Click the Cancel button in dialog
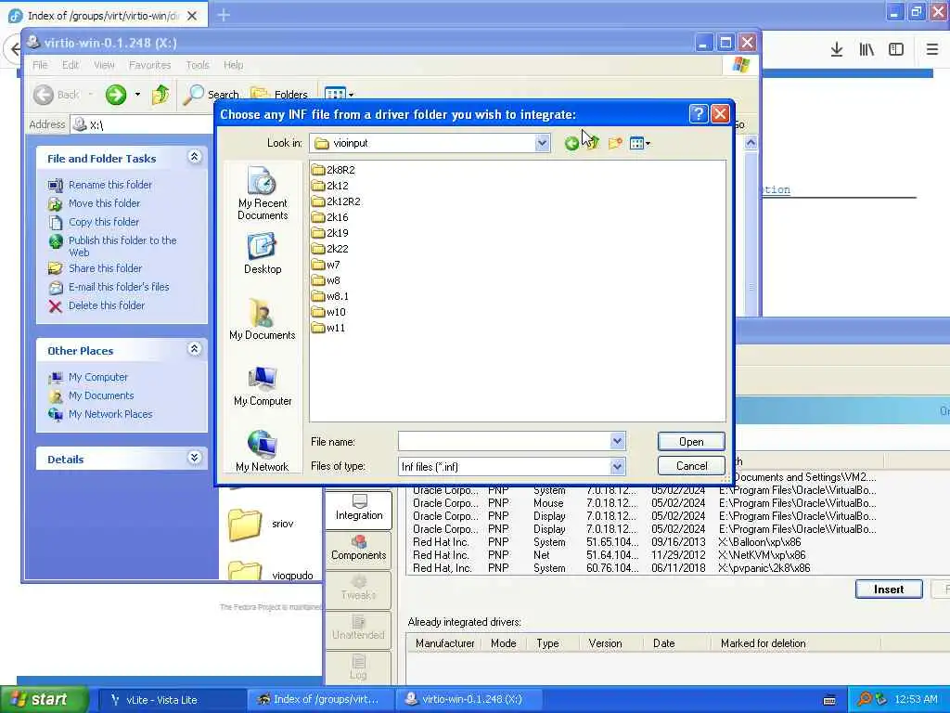Image resolution: width=950 pixels, height=713 pixels. (x=690, y=466)
